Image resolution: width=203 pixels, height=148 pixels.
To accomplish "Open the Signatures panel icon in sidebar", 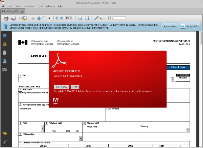I will [x=5, y=70].
